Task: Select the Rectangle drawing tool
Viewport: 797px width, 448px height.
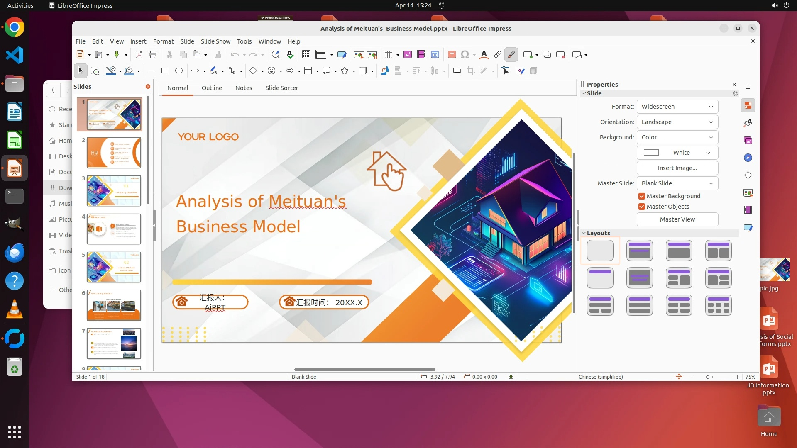Action: tap(165, 71)
